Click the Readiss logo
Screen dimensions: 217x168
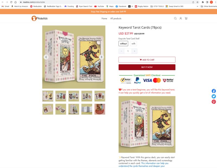(39, 18)
